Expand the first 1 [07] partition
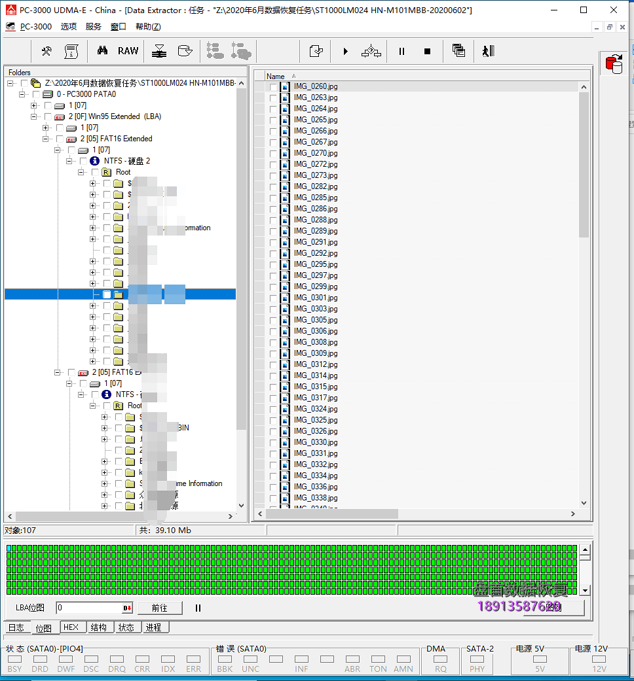 coord(33,105)
